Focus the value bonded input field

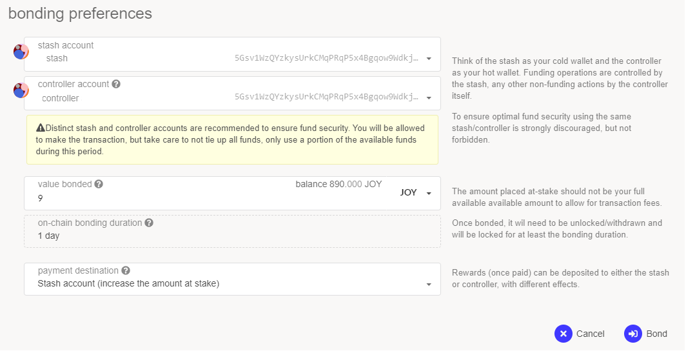[x=193, y=199]
